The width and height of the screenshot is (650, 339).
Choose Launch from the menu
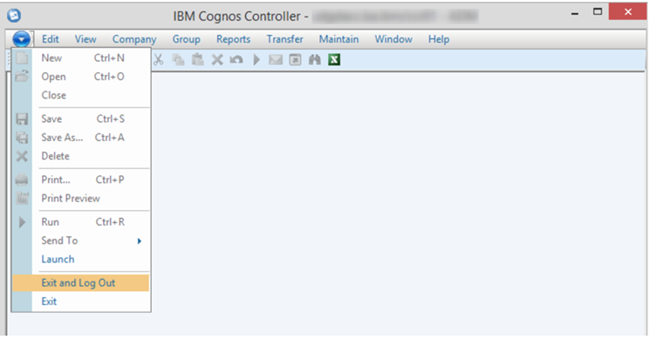click(x=81, y=259)
